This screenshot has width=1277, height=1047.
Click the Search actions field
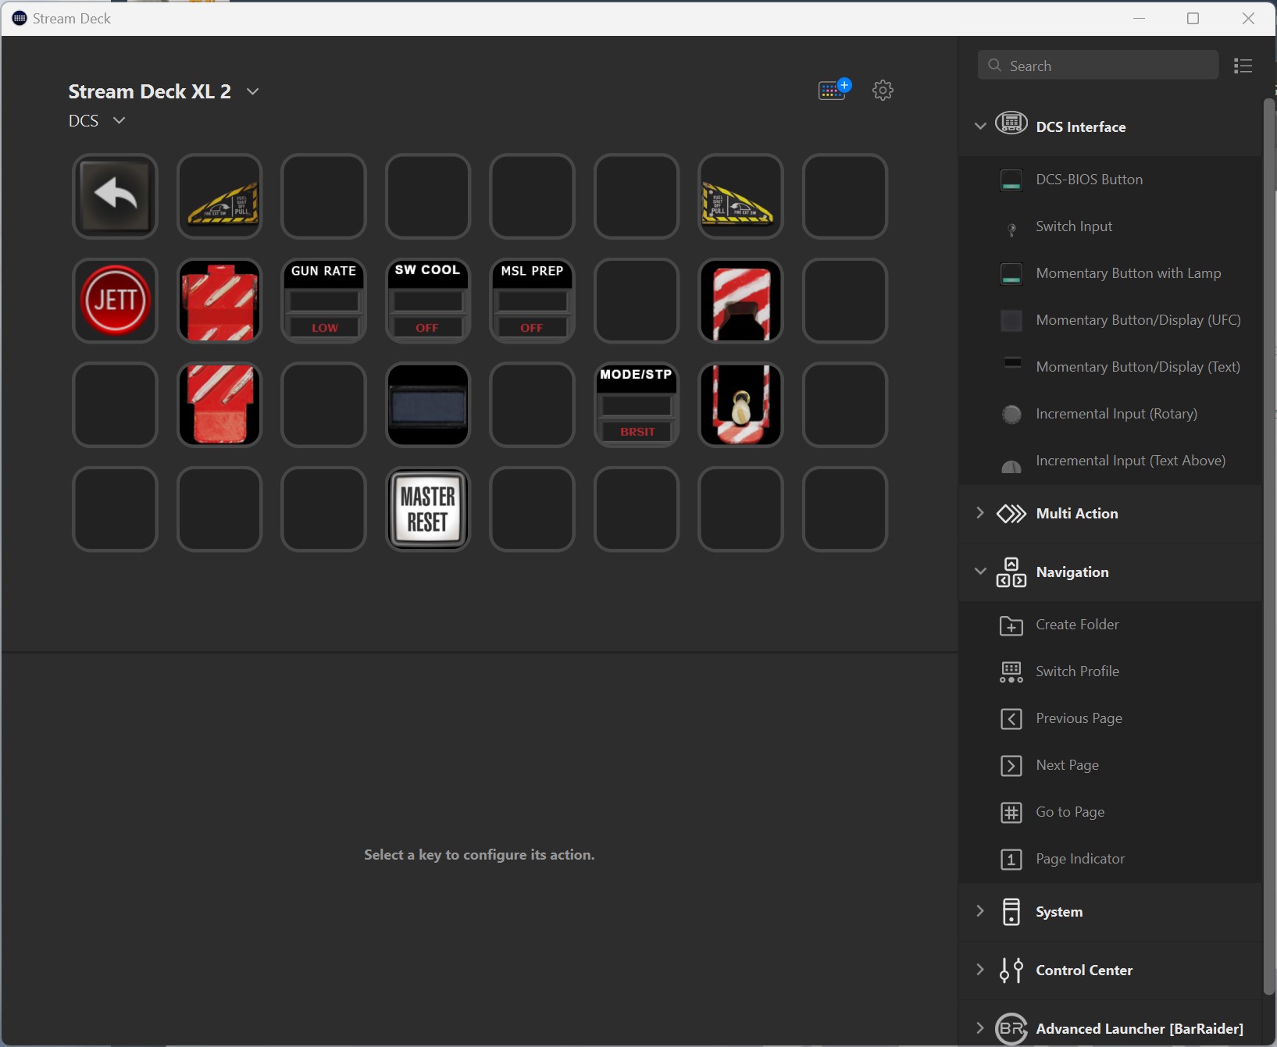[1097, 66]
